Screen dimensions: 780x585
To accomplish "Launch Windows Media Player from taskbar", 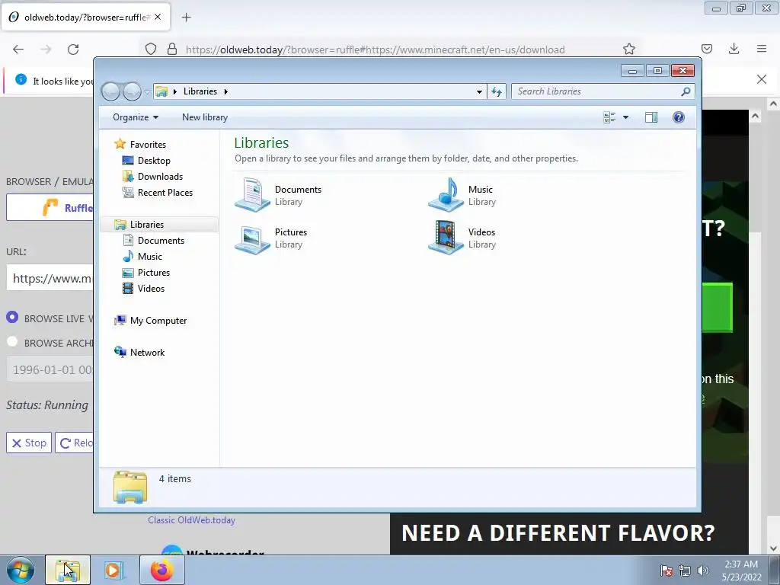I will click(114, 570).
